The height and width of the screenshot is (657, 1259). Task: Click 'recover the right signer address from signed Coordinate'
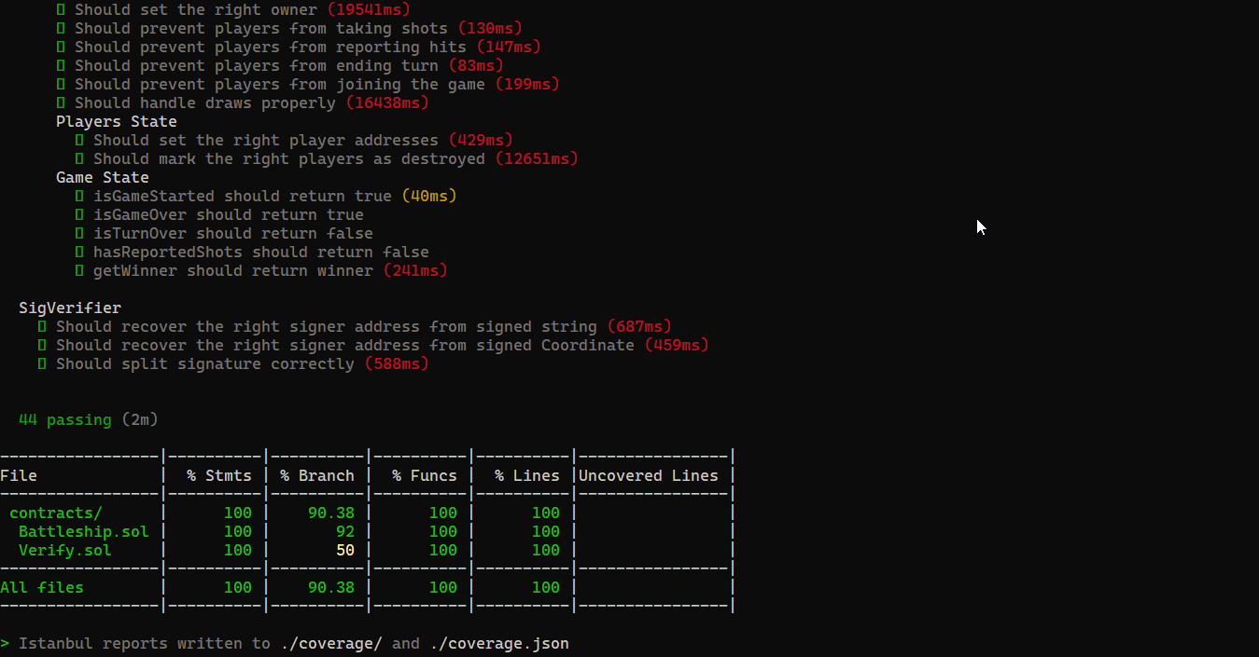pyautogui.click(x=378, y=345)
